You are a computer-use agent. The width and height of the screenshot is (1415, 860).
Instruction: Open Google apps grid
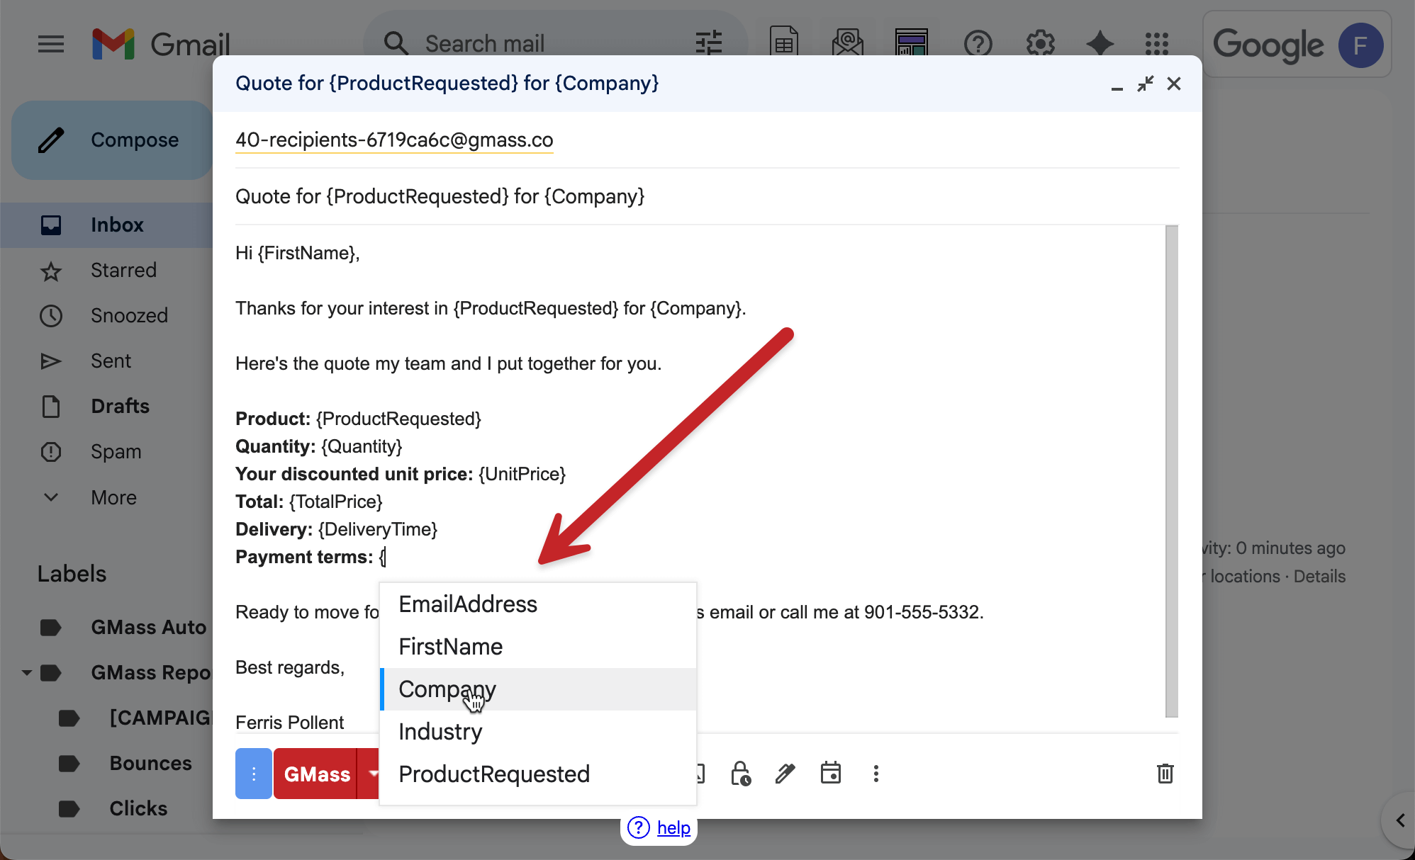pyautogui.click(x=1156, y=44)
